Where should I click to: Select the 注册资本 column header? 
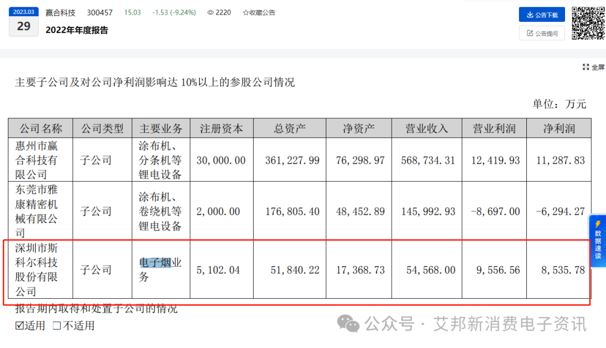pos(222,128)
